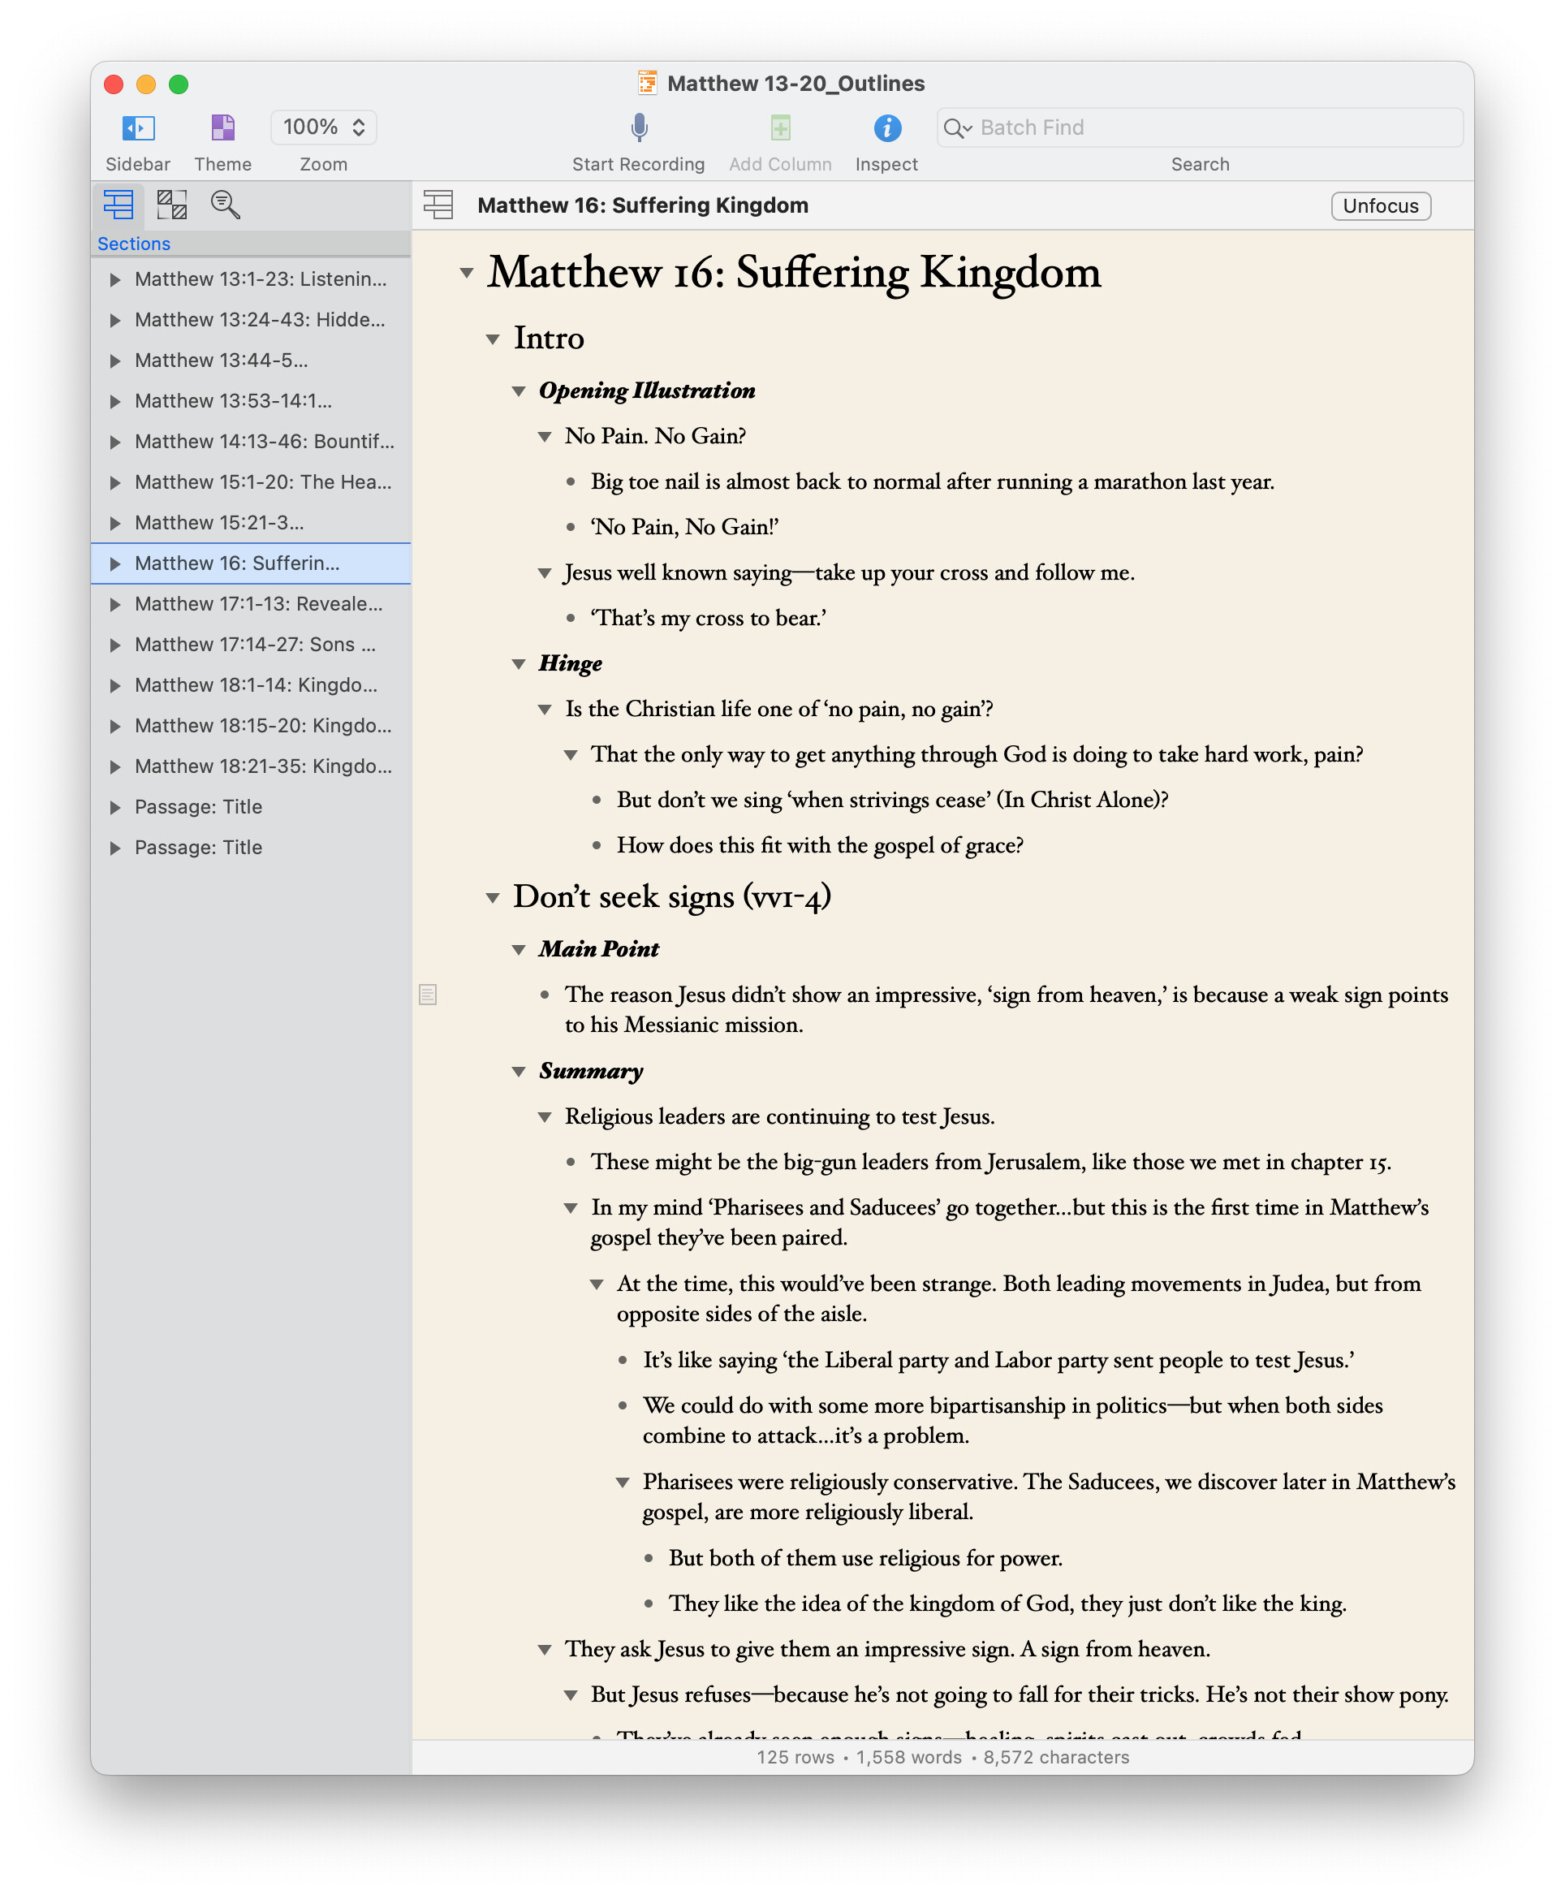Image resolution: width=1565 pixels, height=1895 pixels.
Task: Select Matthew 17:14-27: Sons sidebar row
Action: click(x=251, y=645)
